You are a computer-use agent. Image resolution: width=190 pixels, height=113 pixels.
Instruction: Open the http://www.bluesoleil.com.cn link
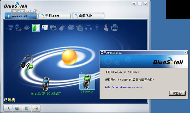pyautogui.click(x=124, y=87)
